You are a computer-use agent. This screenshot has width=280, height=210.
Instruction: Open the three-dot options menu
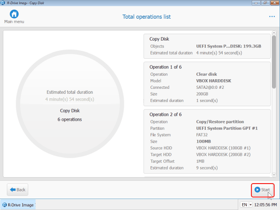pos(272,16)
